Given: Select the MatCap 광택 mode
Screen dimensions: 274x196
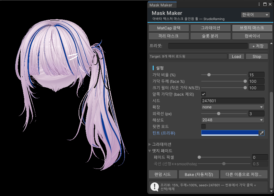Looking at the screenshot, I should tap(169, 28).
